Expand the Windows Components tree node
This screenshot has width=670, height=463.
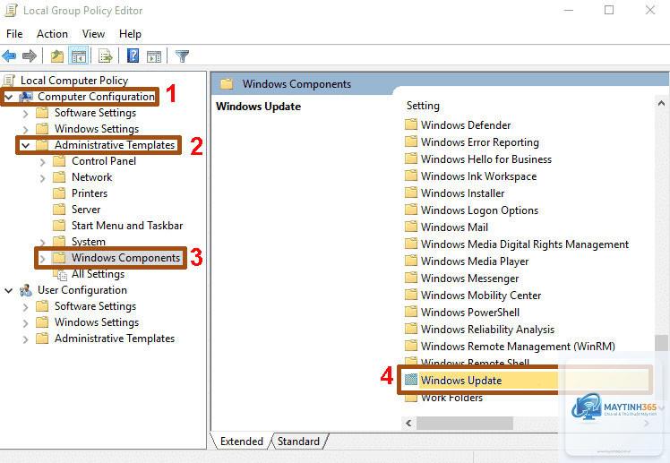coord(42,259)
